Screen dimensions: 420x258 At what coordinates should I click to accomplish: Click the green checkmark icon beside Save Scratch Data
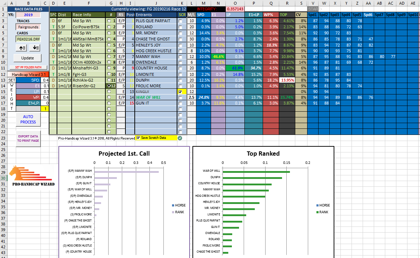pyautogui.click(x=180, y=138)
